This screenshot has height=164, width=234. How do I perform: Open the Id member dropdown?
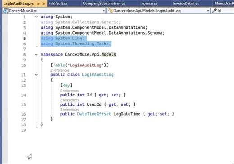pos(223,11)
